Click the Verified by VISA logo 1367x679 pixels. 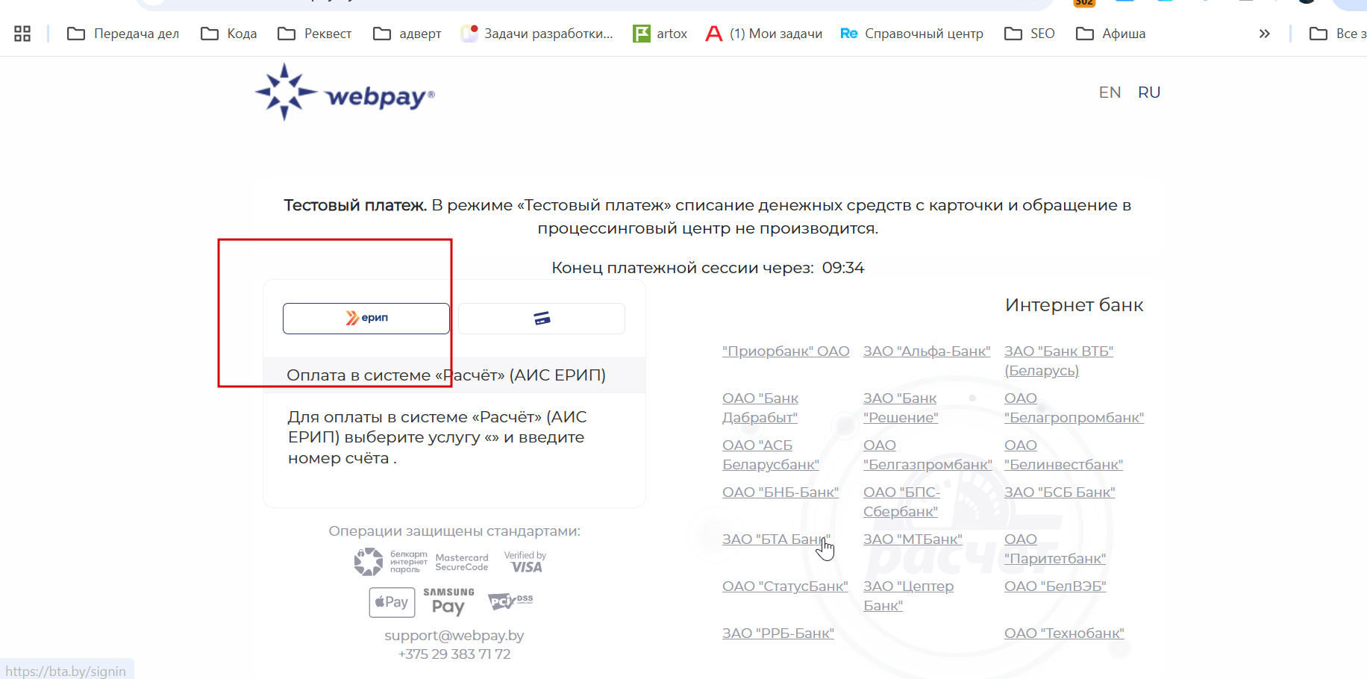525,562
